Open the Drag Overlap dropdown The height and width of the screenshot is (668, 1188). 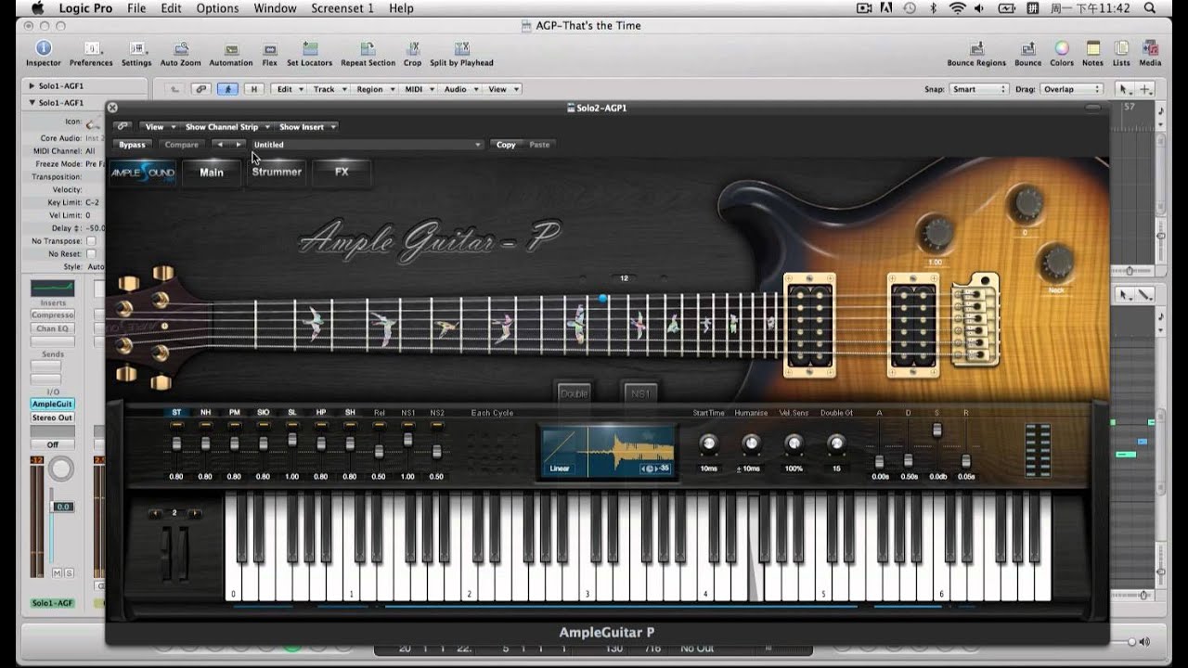[1071, 89]
